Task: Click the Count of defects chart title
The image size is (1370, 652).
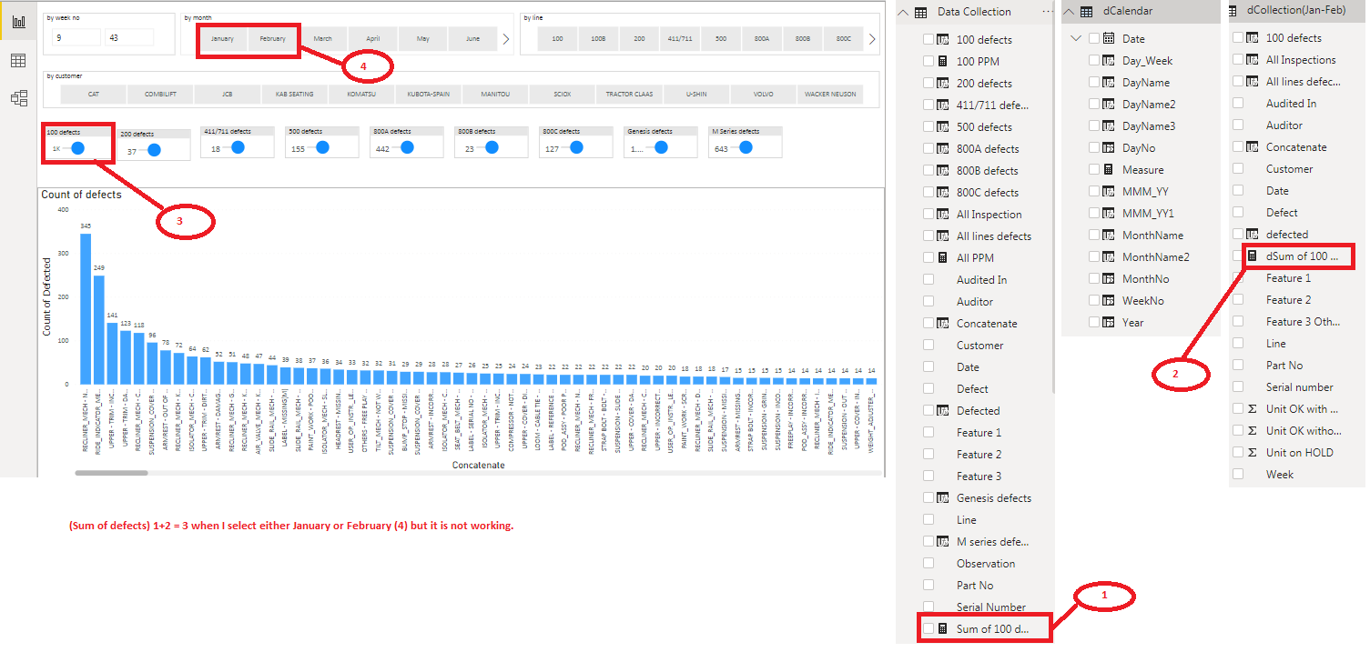Action: click(81, 194)
